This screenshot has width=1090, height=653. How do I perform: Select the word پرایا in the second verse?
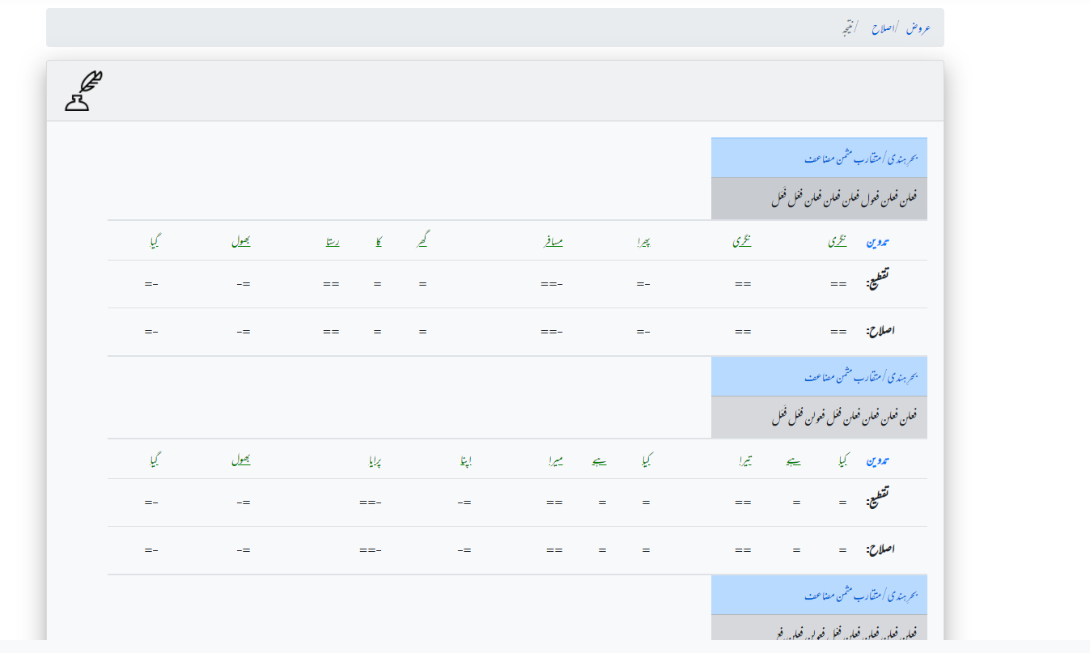(374, 460)
